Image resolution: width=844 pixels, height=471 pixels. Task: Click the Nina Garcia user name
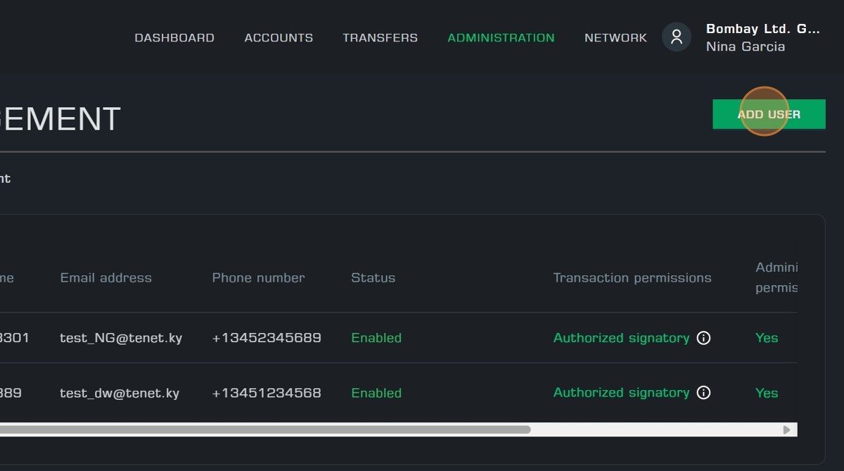tap(746, 47)
